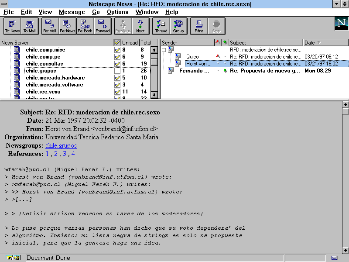349x262 pixels.
Task: Click the mail envelope icon in status bar
Action: pyautogui.click(x=334, y=258)
